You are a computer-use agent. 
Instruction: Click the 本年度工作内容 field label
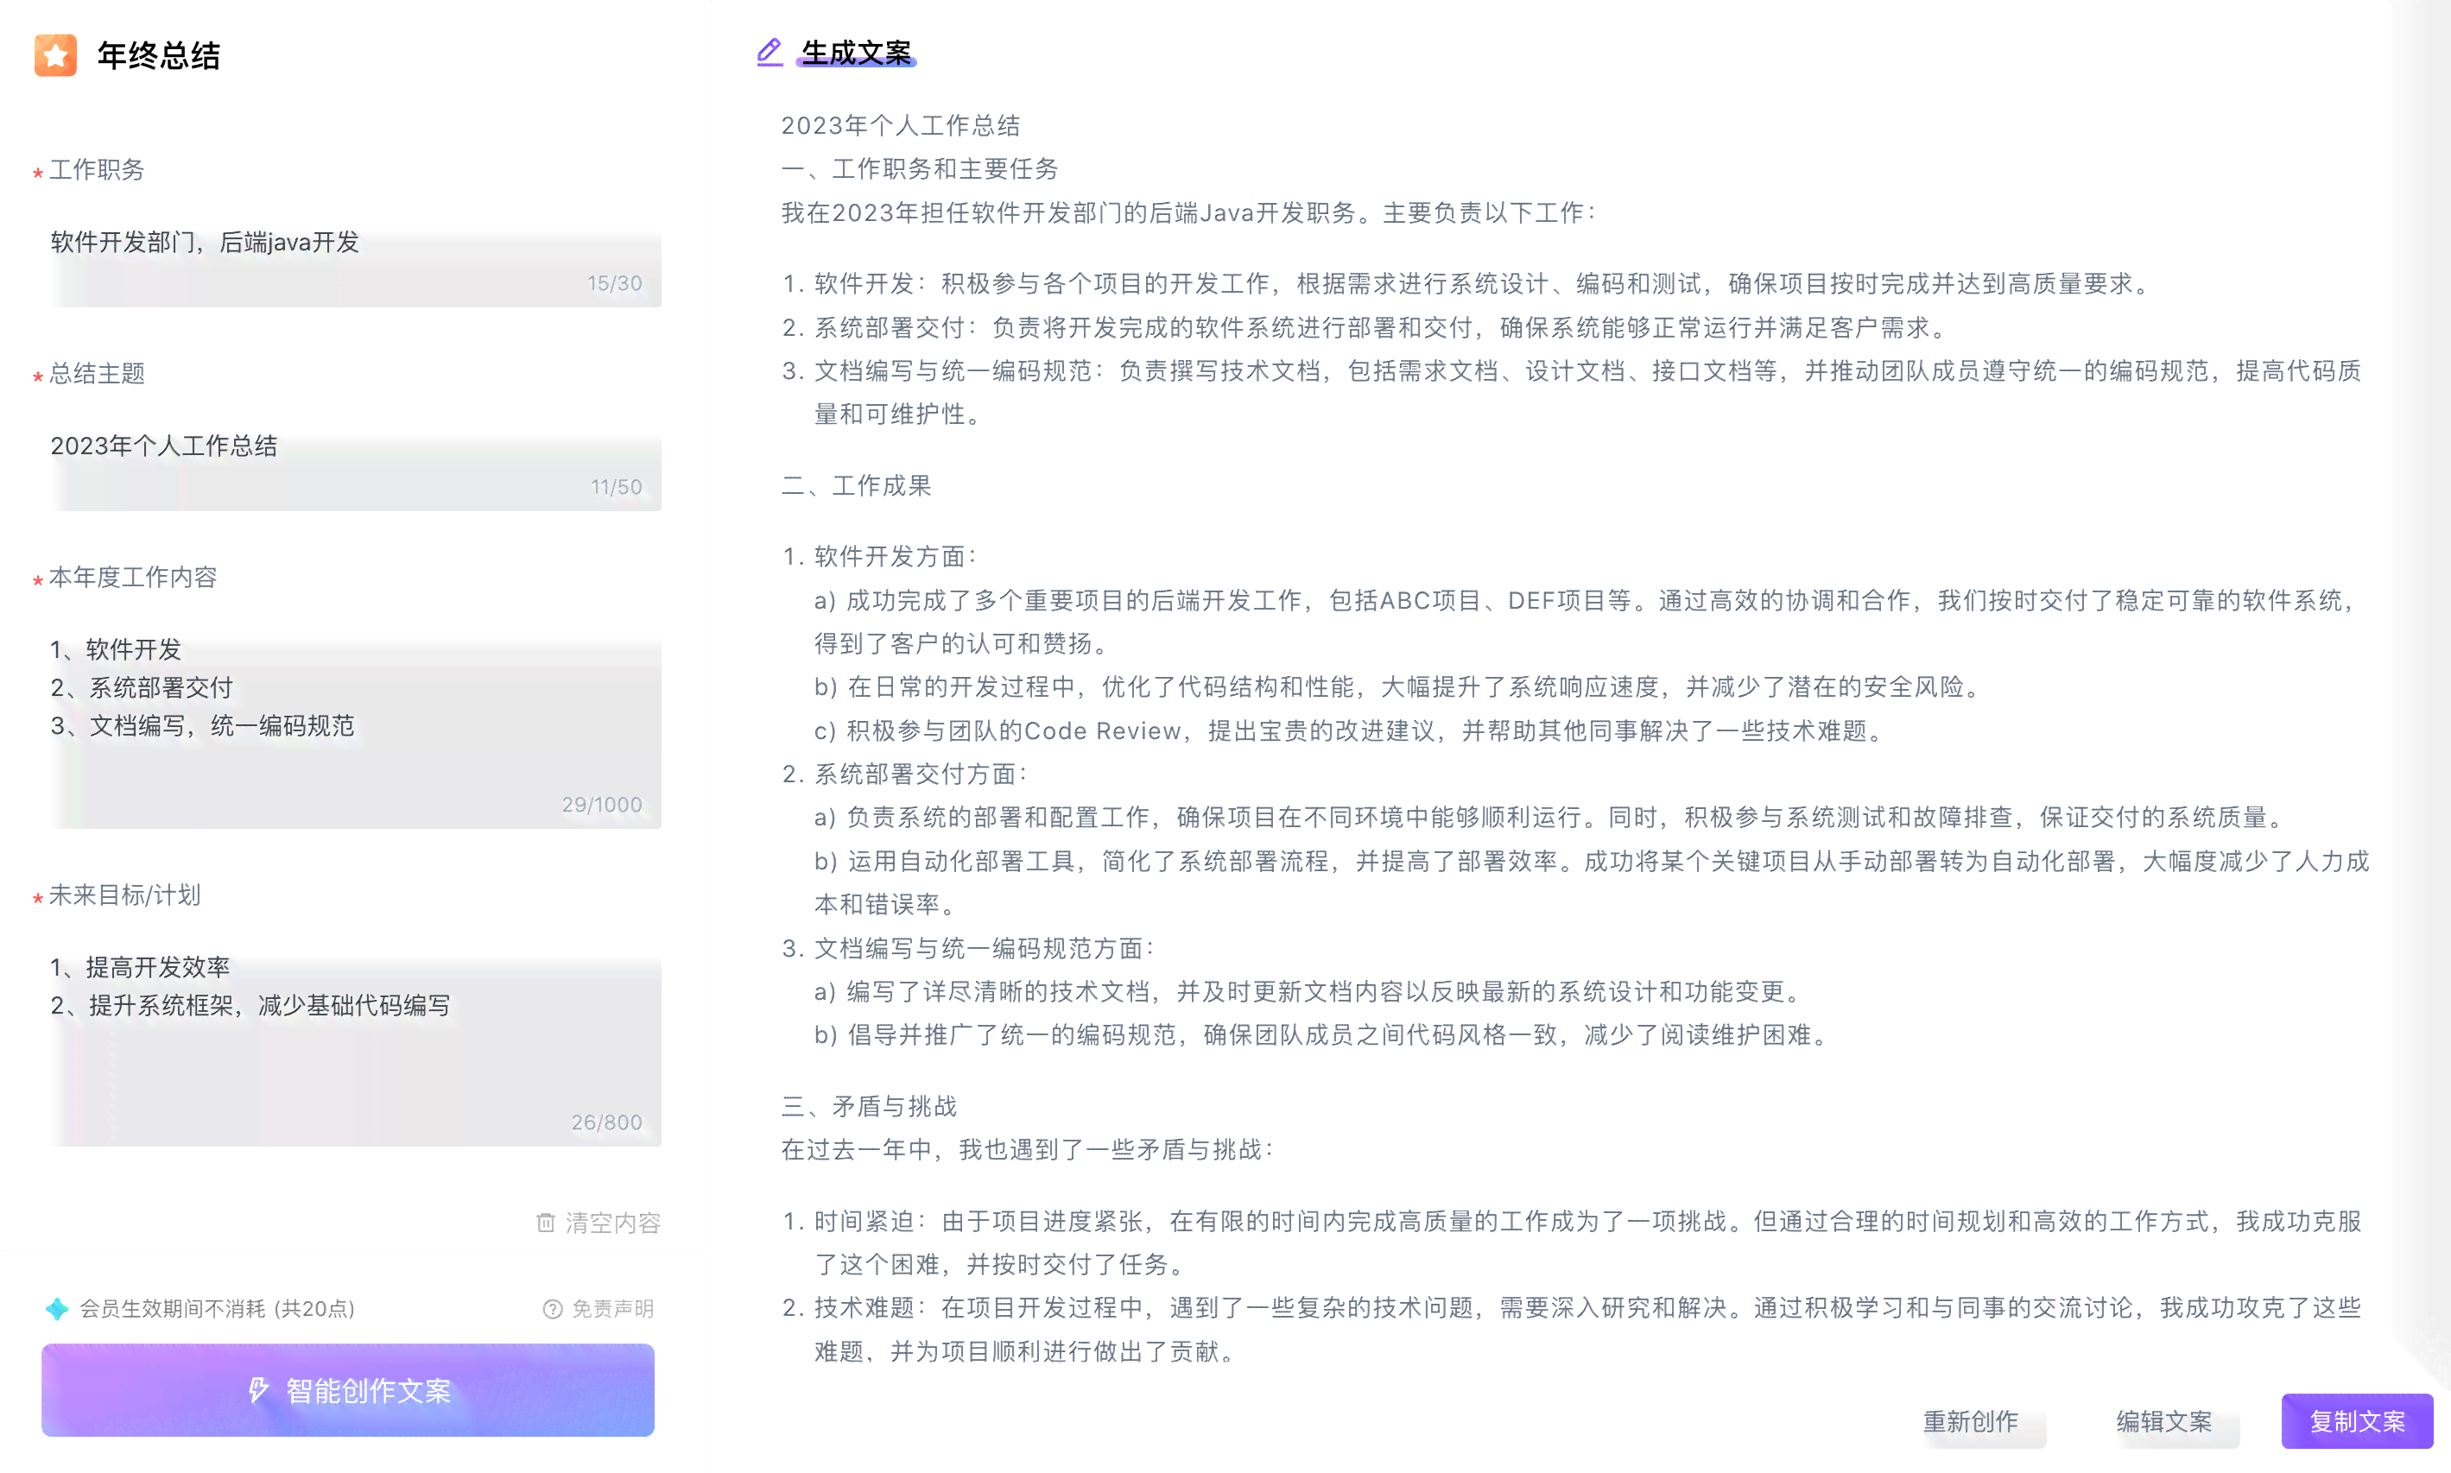click(132, 577)
